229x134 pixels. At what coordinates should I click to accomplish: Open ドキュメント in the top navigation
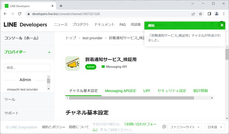pos(104,25)
